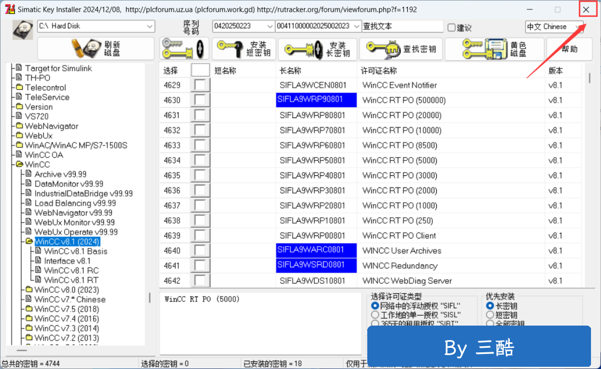Screen dimensions: 601x369
Task: Tick the select-all checkbox in the table header
Action: pyautogui.click(x=200, y=71)
